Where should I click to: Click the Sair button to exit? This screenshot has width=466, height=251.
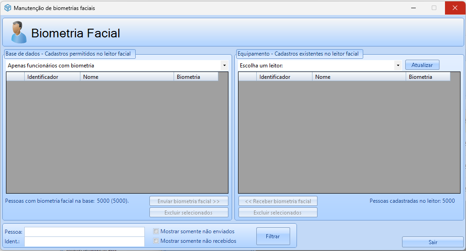tap(432, 242)
